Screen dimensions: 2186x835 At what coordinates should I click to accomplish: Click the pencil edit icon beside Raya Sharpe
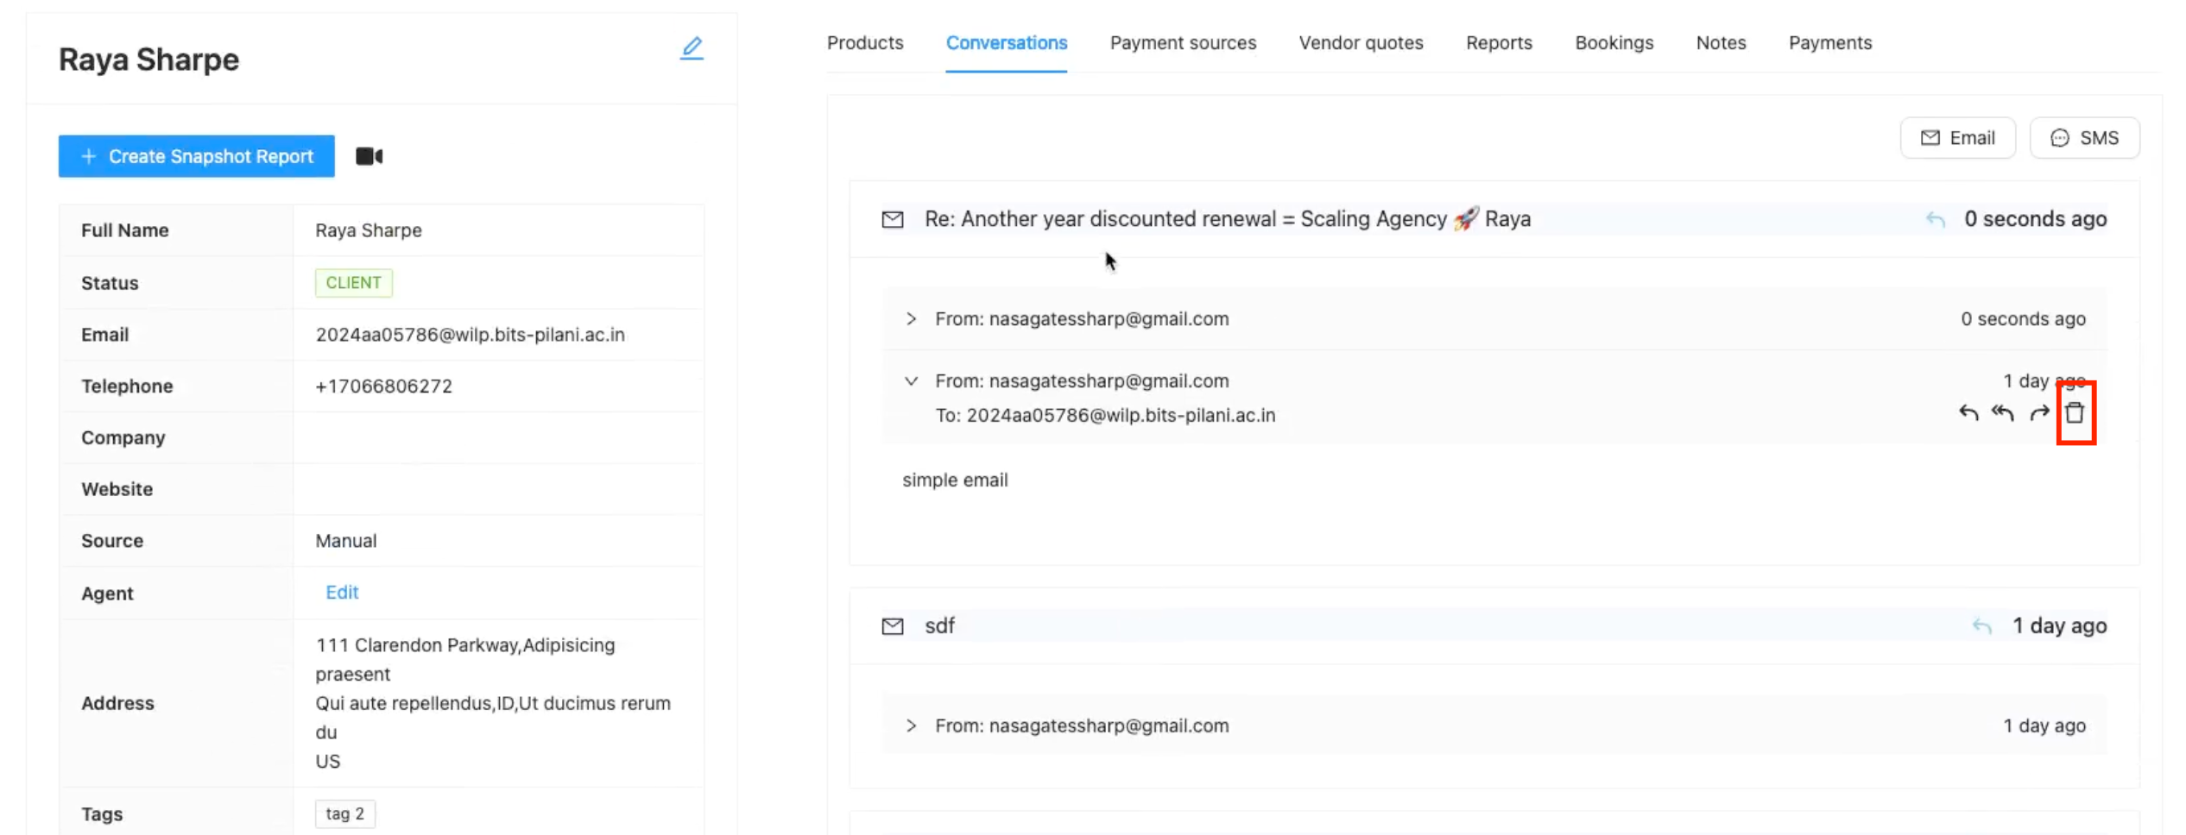(x=692, y=48)
